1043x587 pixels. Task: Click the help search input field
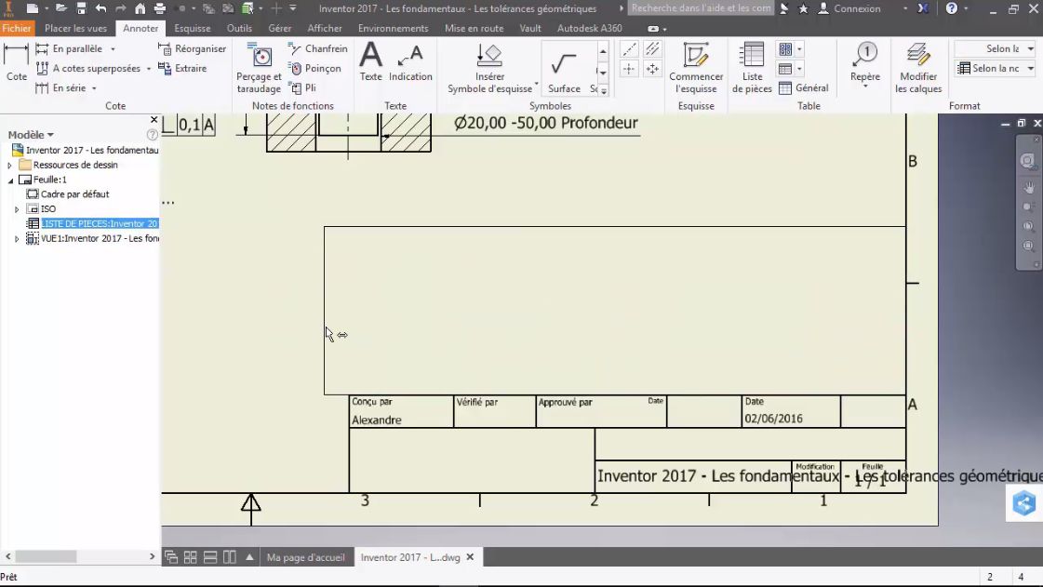click(702, 8)
